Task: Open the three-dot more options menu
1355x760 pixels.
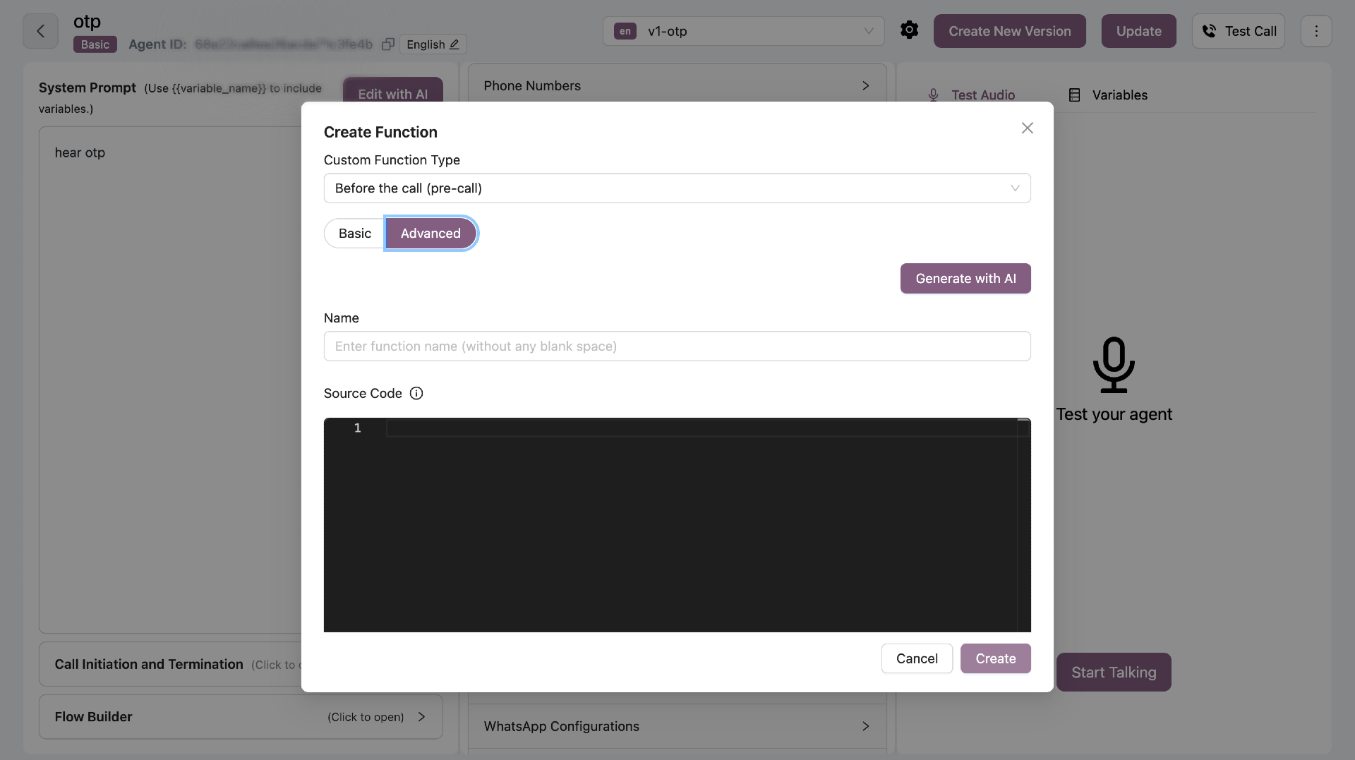Action: click(x=1315, y=31)
